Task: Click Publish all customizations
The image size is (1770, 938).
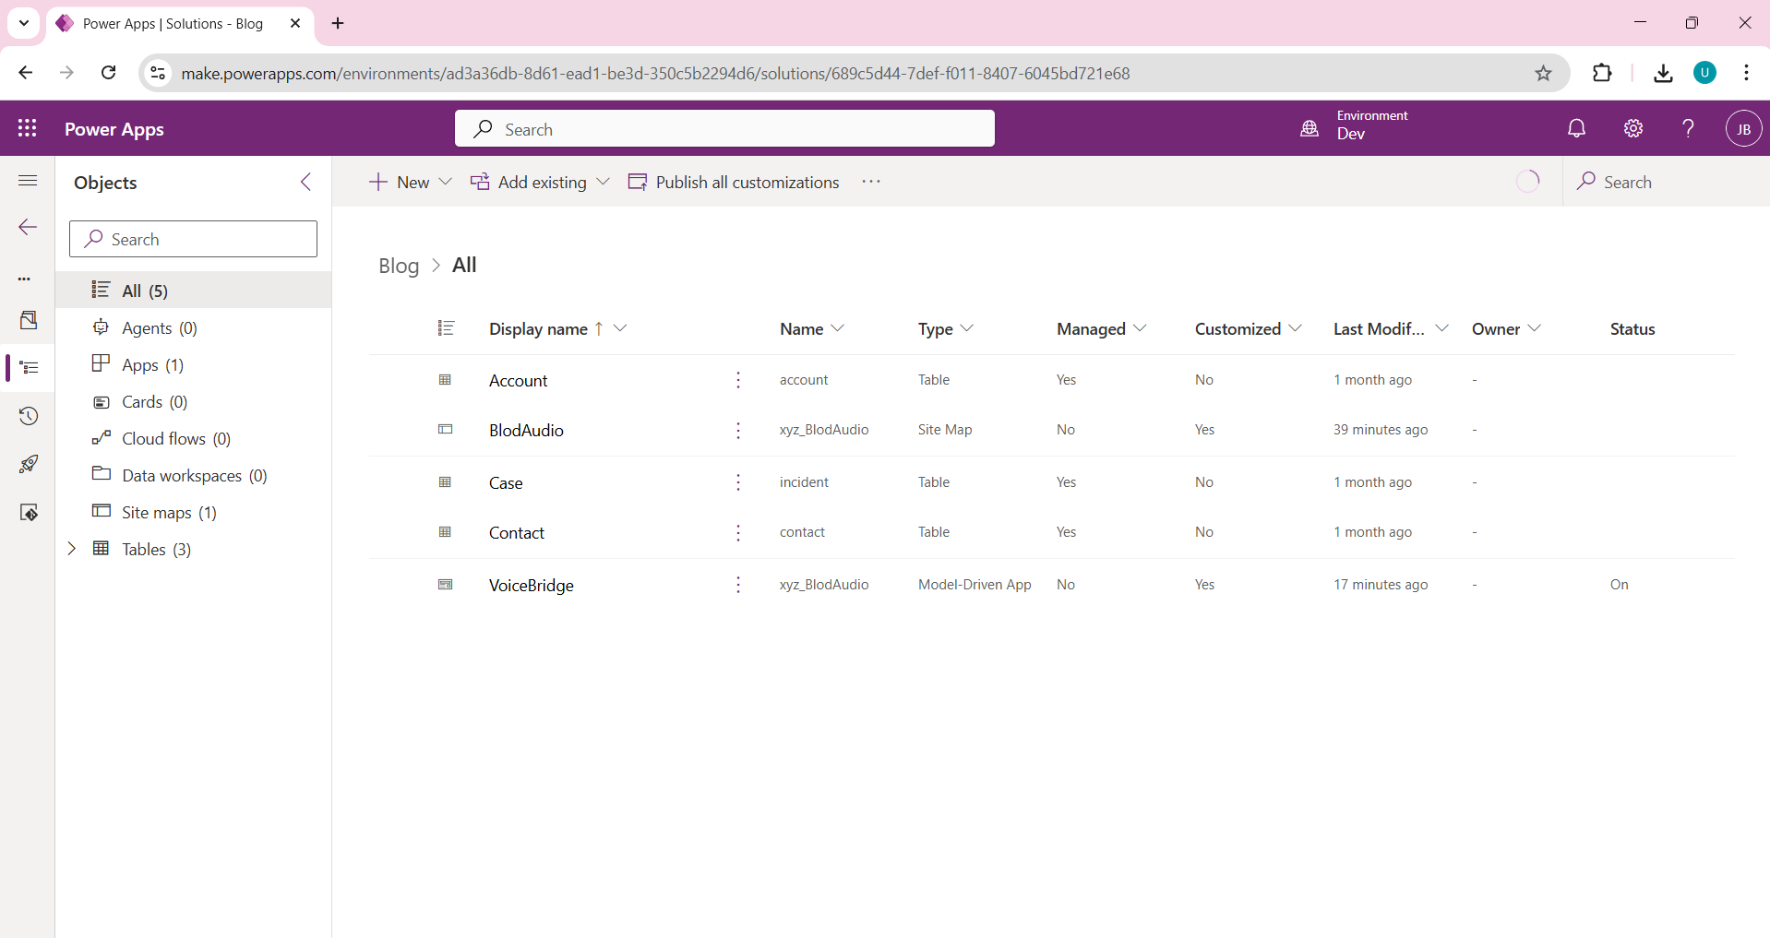Action: tap(734, 183)
